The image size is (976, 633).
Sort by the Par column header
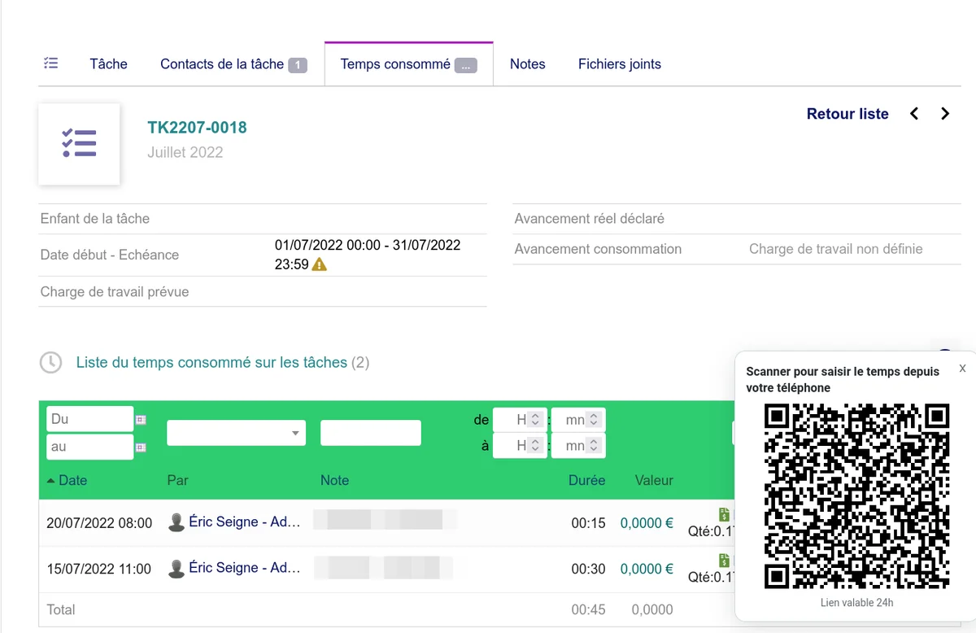tap(177, 481)
